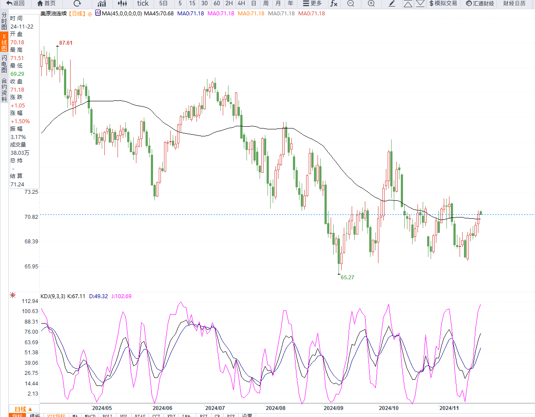Click the MA(45,0,0,0,0,0) indicator label
Screen dimensions: 535x417
pos(122,14)
